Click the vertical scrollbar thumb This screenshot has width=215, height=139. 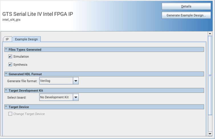(210, 74)
